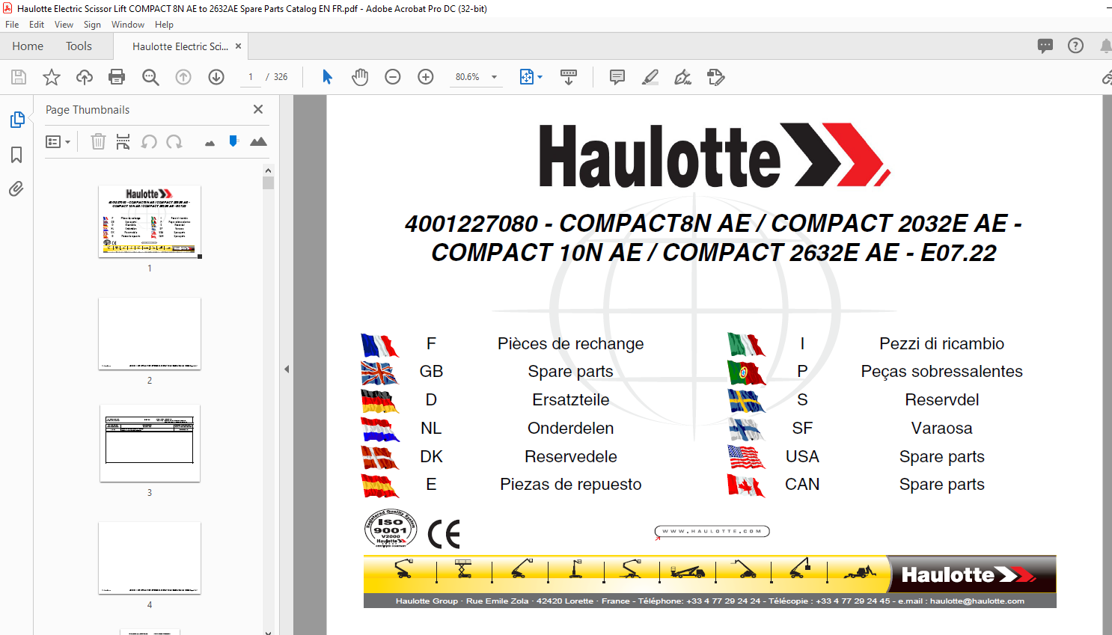This screenshot has height=635, width=1112.
Task: Print the document
Action: (x=117, y=77)
